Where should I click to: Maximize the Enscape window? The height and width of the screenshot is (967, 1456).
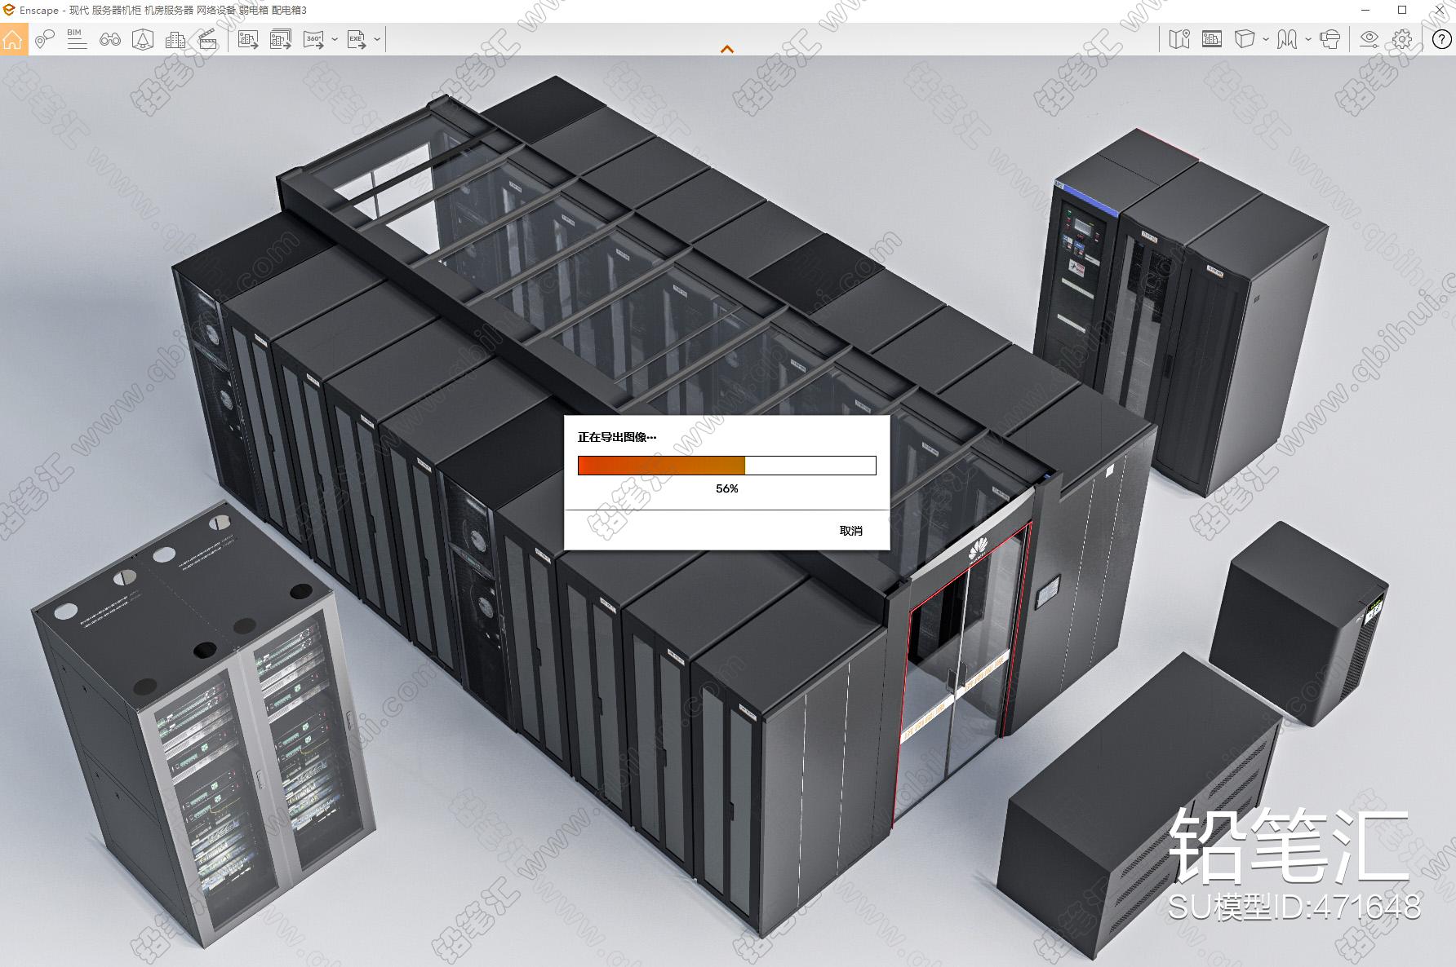click(x=1402, y=10)
